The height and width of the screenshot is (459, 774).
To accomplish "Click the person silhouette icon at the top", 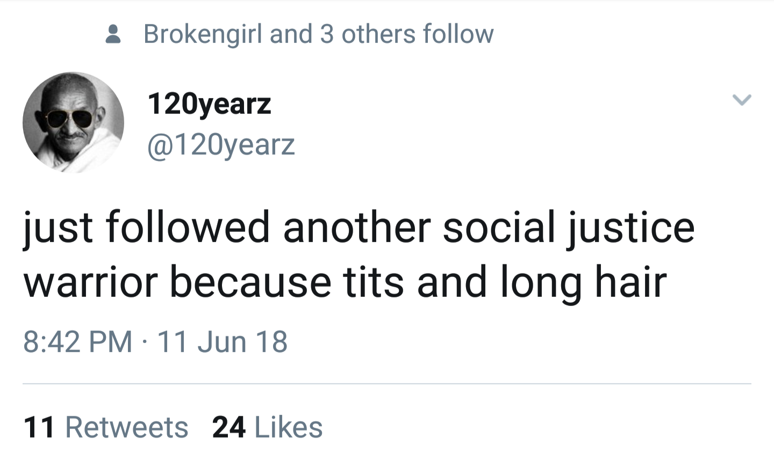I will [x=113, y=35].
